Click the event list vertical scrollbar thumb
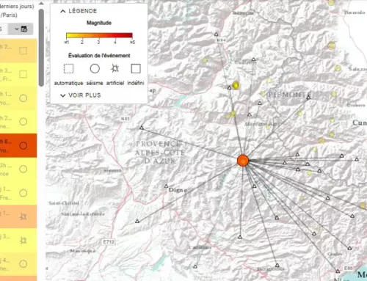Screen dimensions: 367x281 coord(41,48)
